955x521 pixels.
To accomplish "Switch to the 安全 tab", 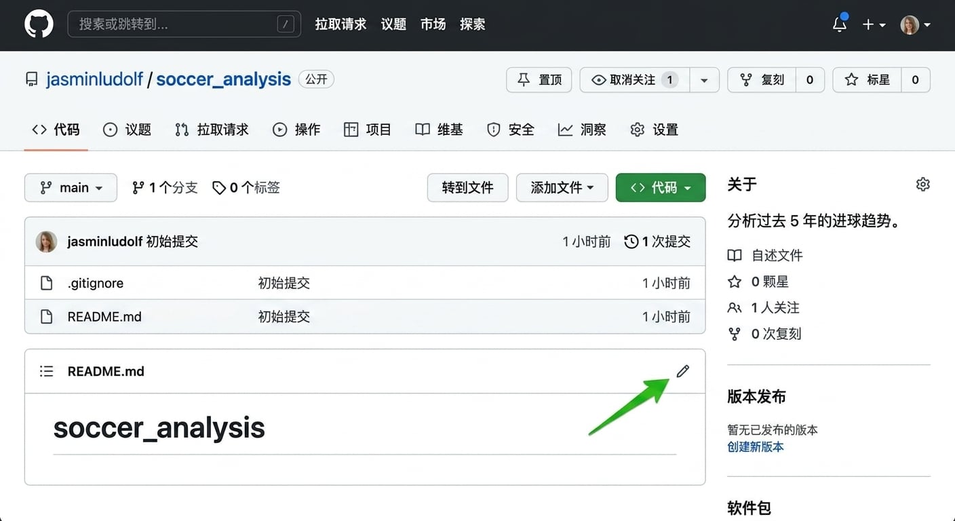I will 511,130.
